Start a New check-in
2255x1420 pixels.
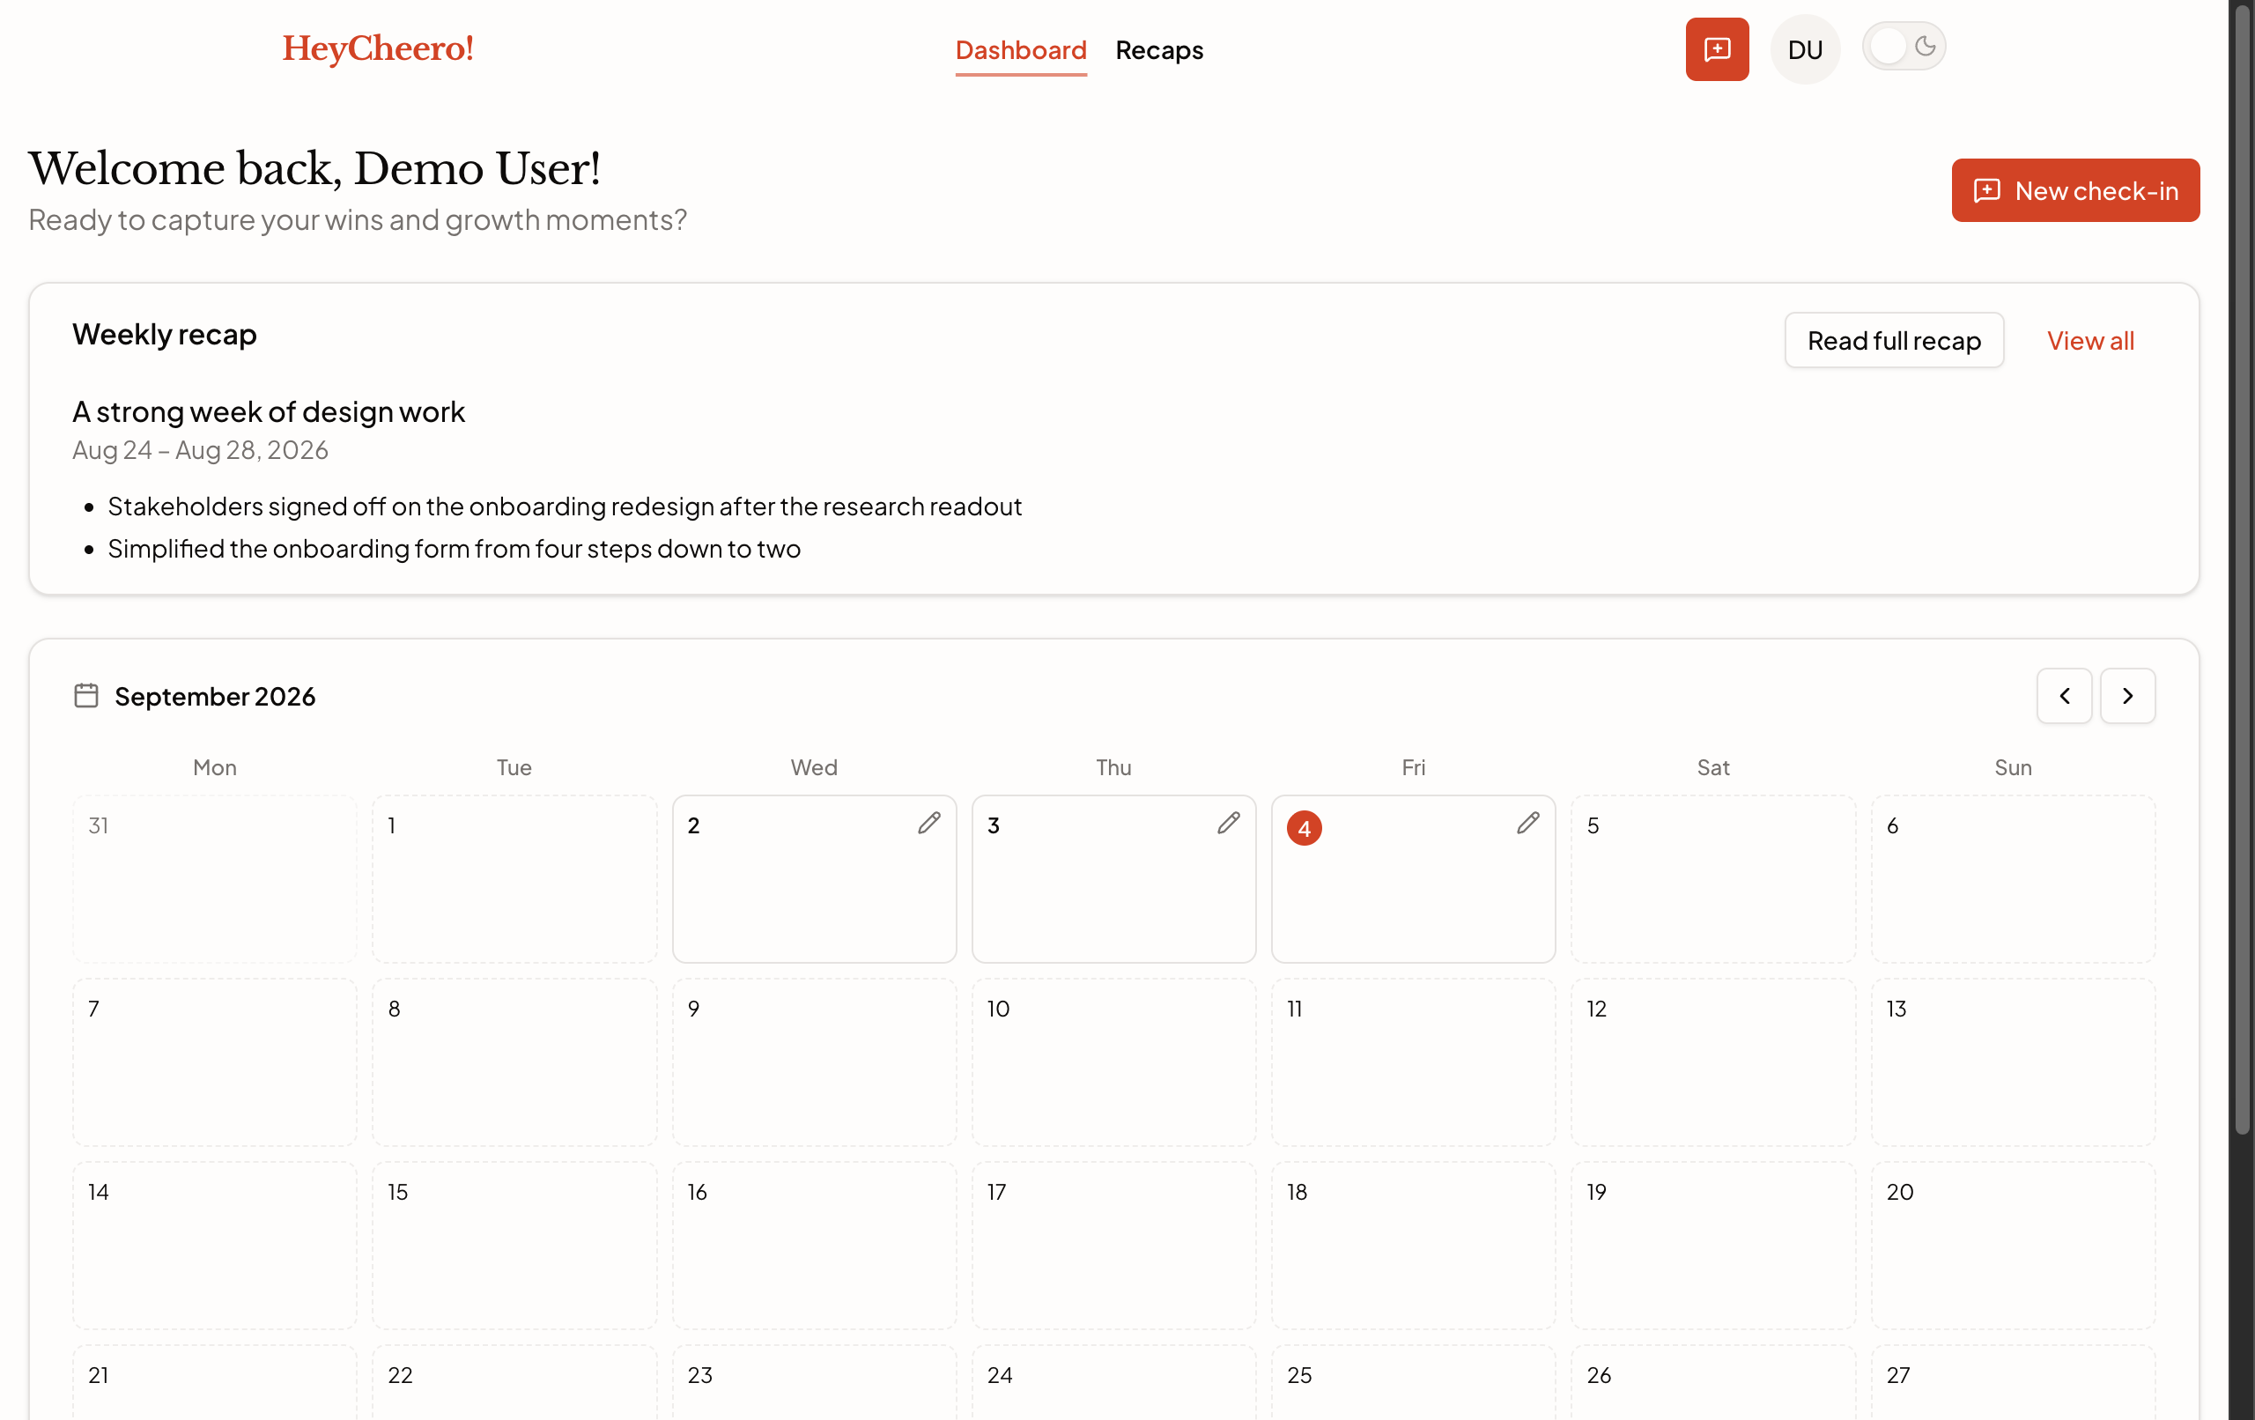coord(2075,190)
